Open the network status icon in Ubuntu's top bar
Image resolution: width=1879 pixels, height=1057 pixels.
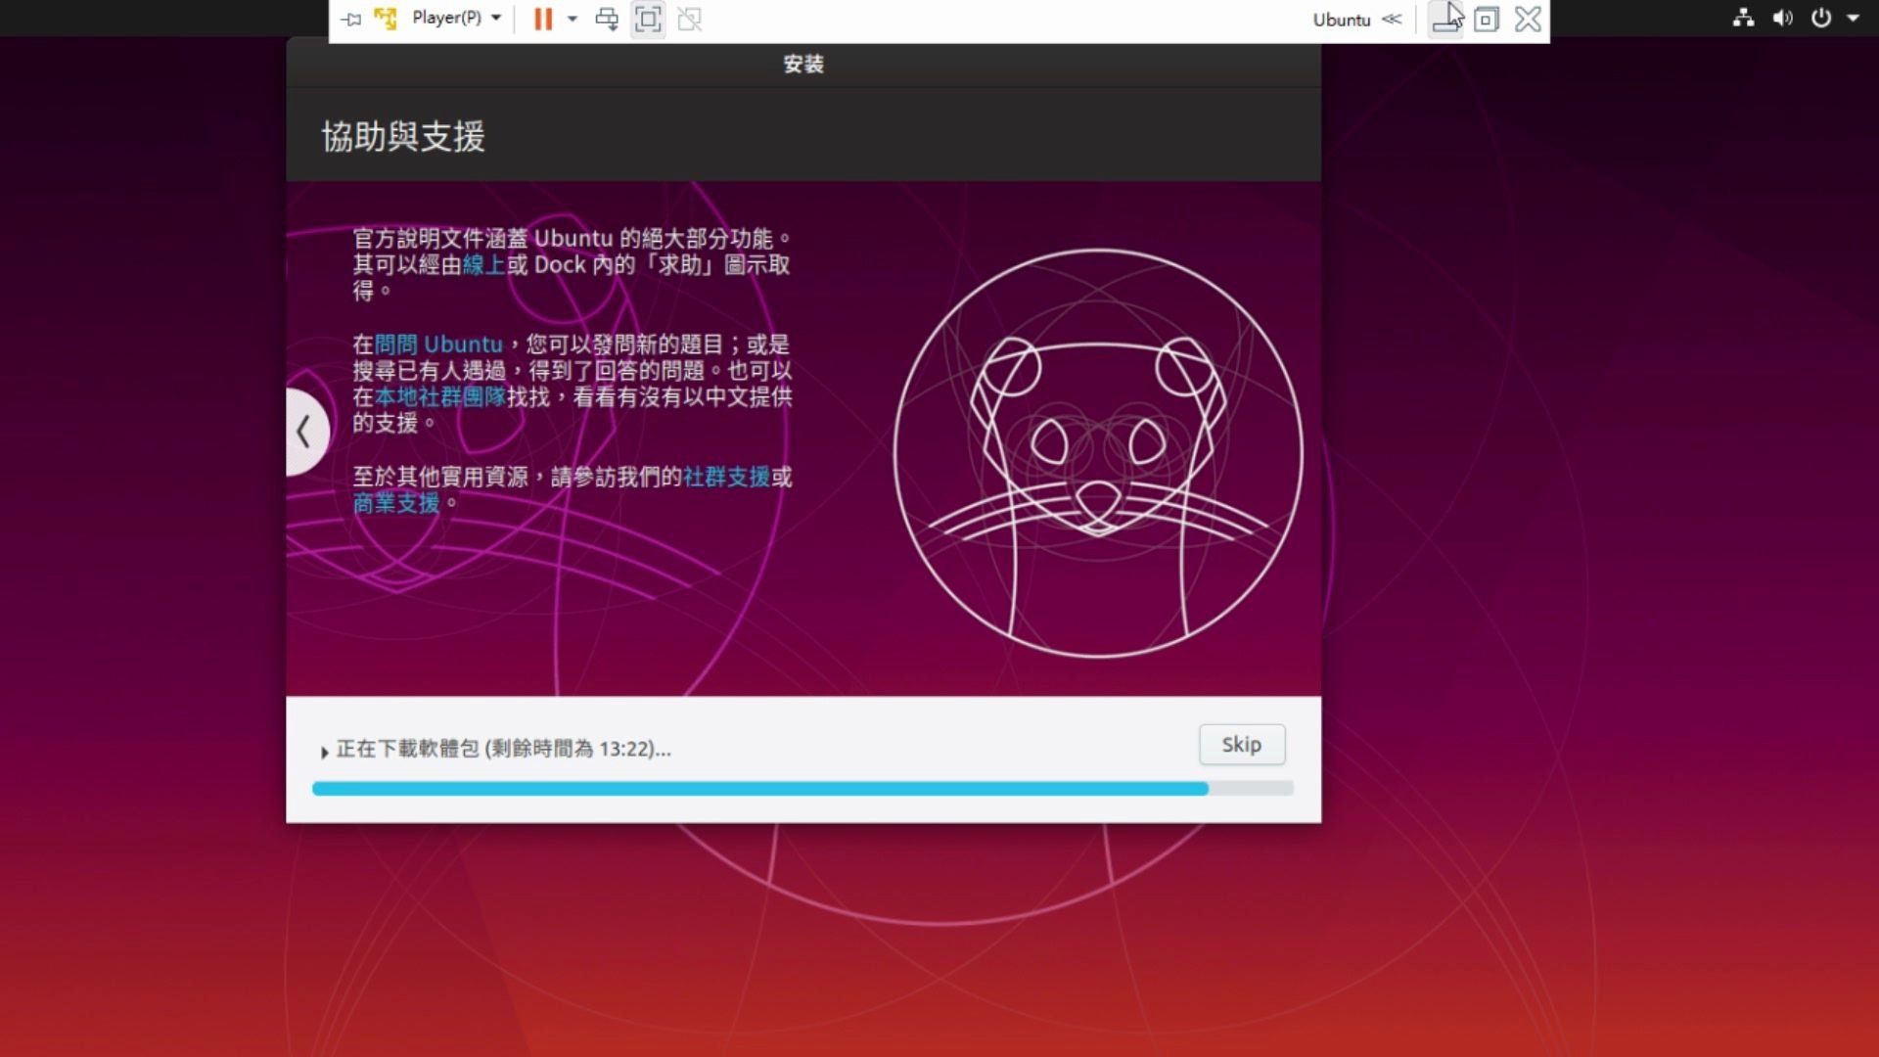(x=1743, y=18)
